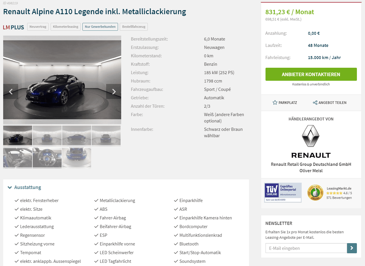Screen dimensions: 365x266
Task: Save offer via the Parkplatz star icon
Action: click(275, 102)
